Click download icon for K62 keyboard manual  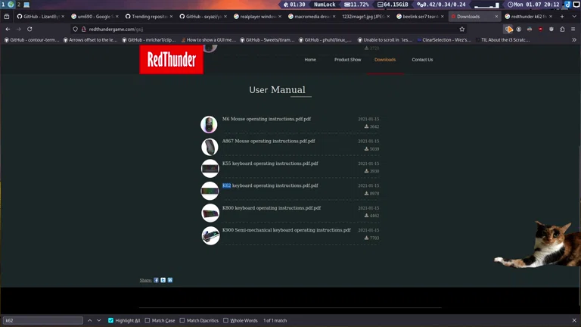[366, 193]
